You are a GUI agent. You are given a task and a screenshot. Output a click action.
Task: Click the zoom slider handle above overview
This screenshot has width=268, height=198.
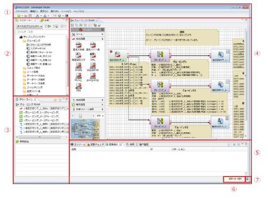(x=80, y=116)
